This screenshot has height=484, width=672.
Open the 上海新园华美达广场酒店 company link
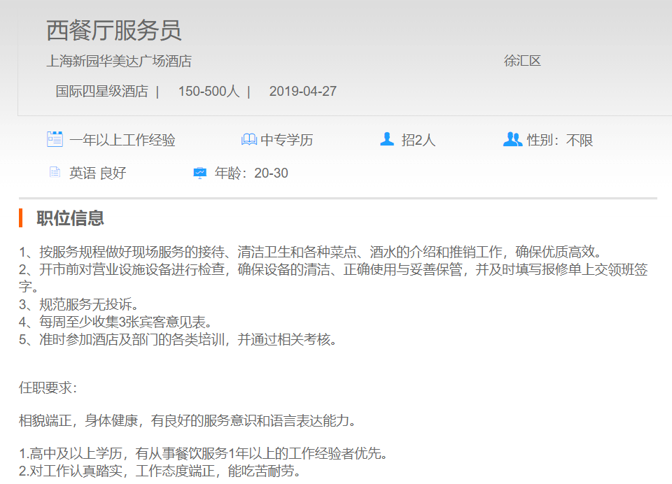(x=119, y=61)
